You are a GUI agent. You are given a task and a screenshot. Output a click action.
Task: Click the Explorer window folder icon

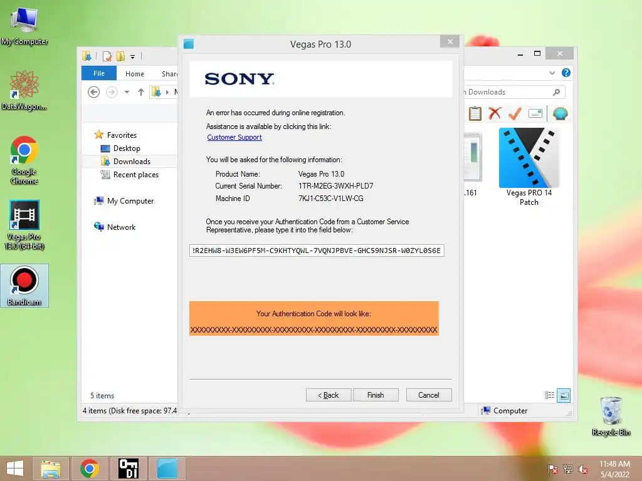[87, 56]
